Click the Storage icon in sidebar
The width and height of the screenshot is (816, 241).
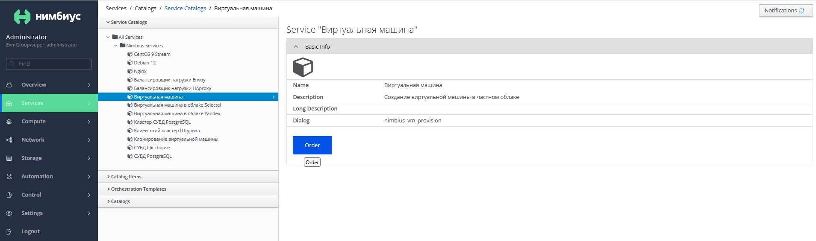9,158
